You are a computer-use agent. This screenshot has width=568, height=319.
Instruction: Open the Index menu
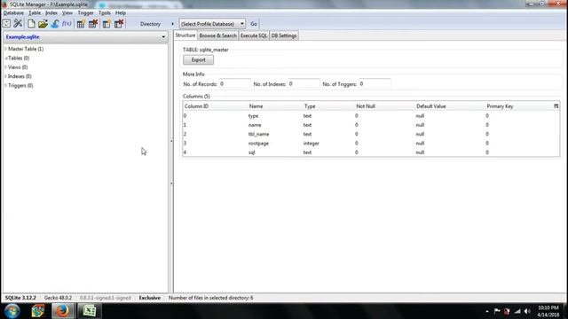pos(51,12)
